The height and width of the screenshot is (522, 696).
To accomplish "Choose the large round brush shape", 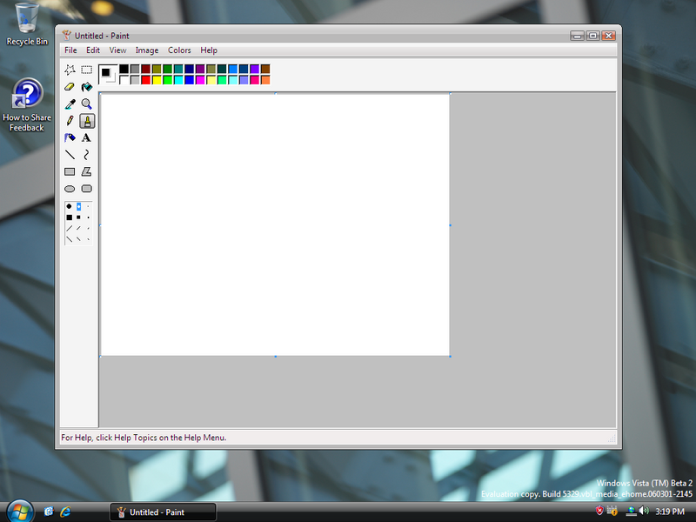I will [x=69, y=206].
